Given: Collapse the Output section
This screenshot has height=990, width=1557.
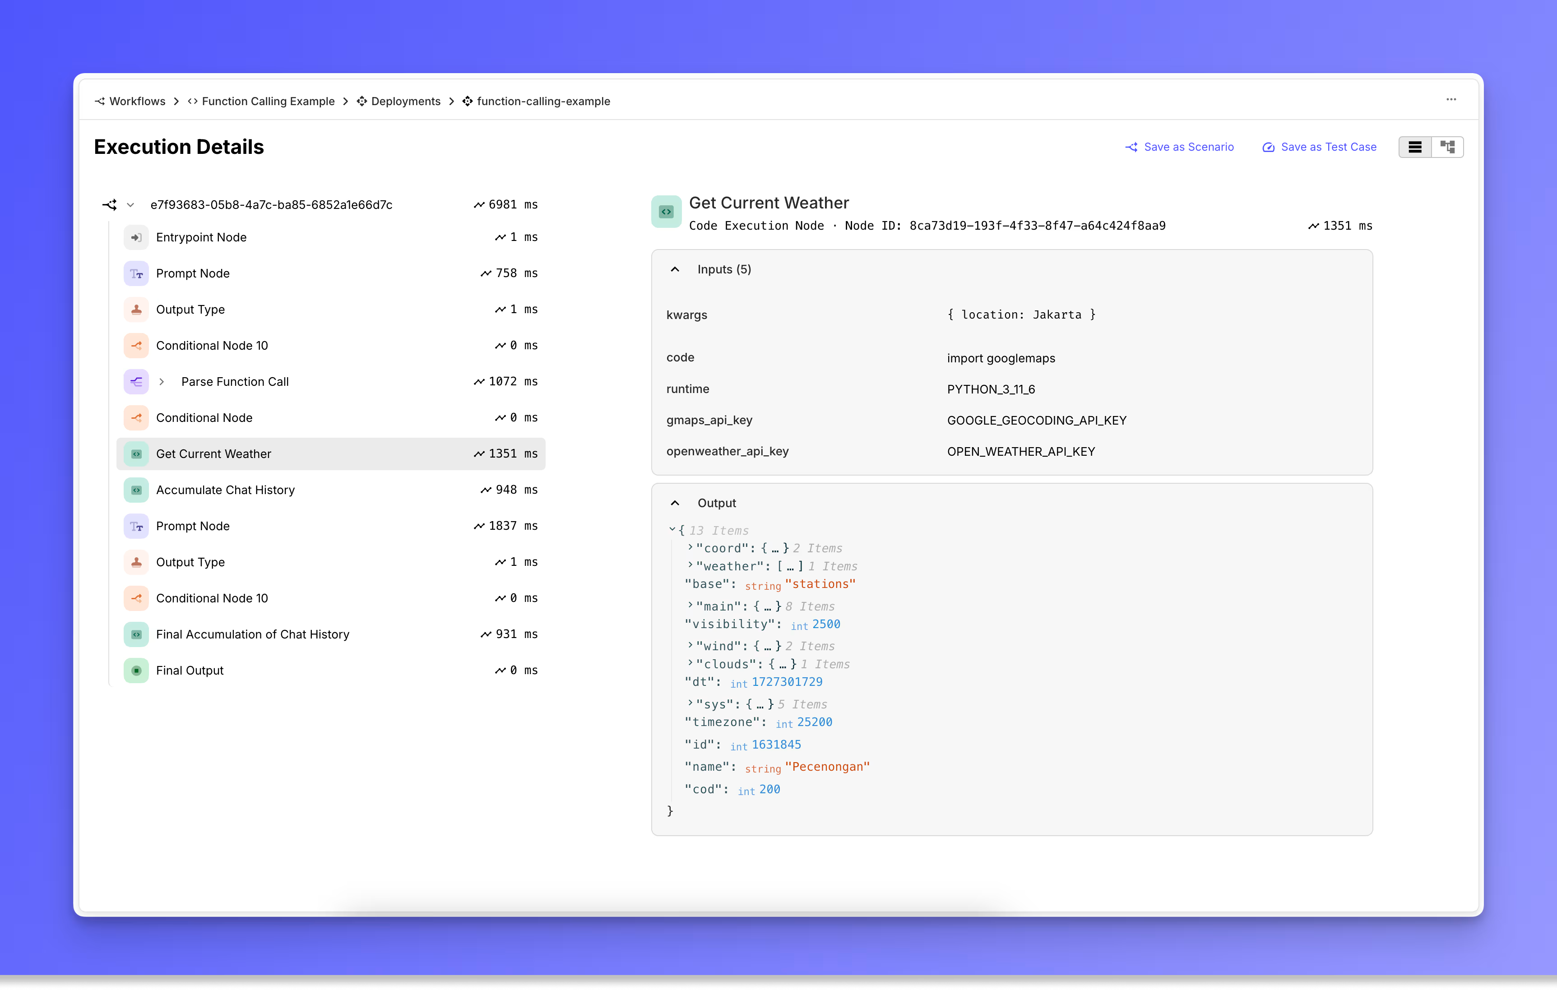Looking at the screenshot, I should pos(674,503).
